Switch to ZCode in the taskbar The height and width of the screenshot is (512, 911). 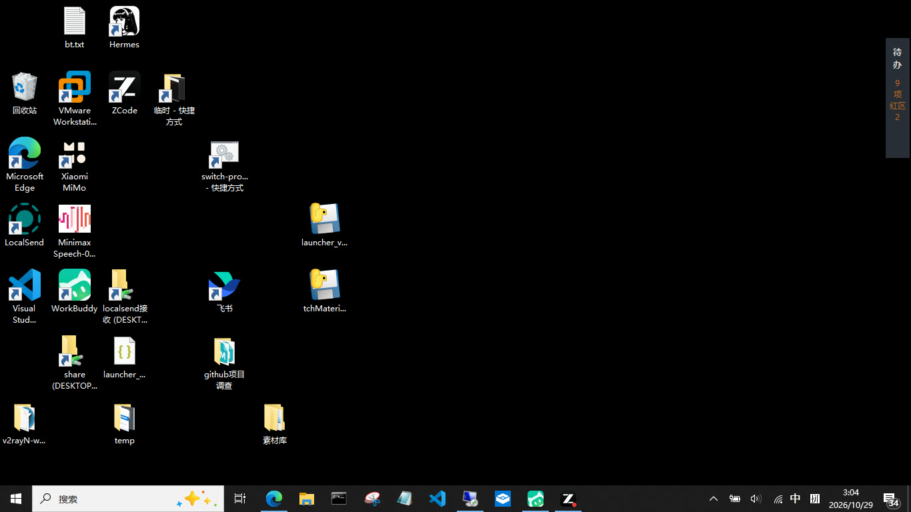pos(568,499)
